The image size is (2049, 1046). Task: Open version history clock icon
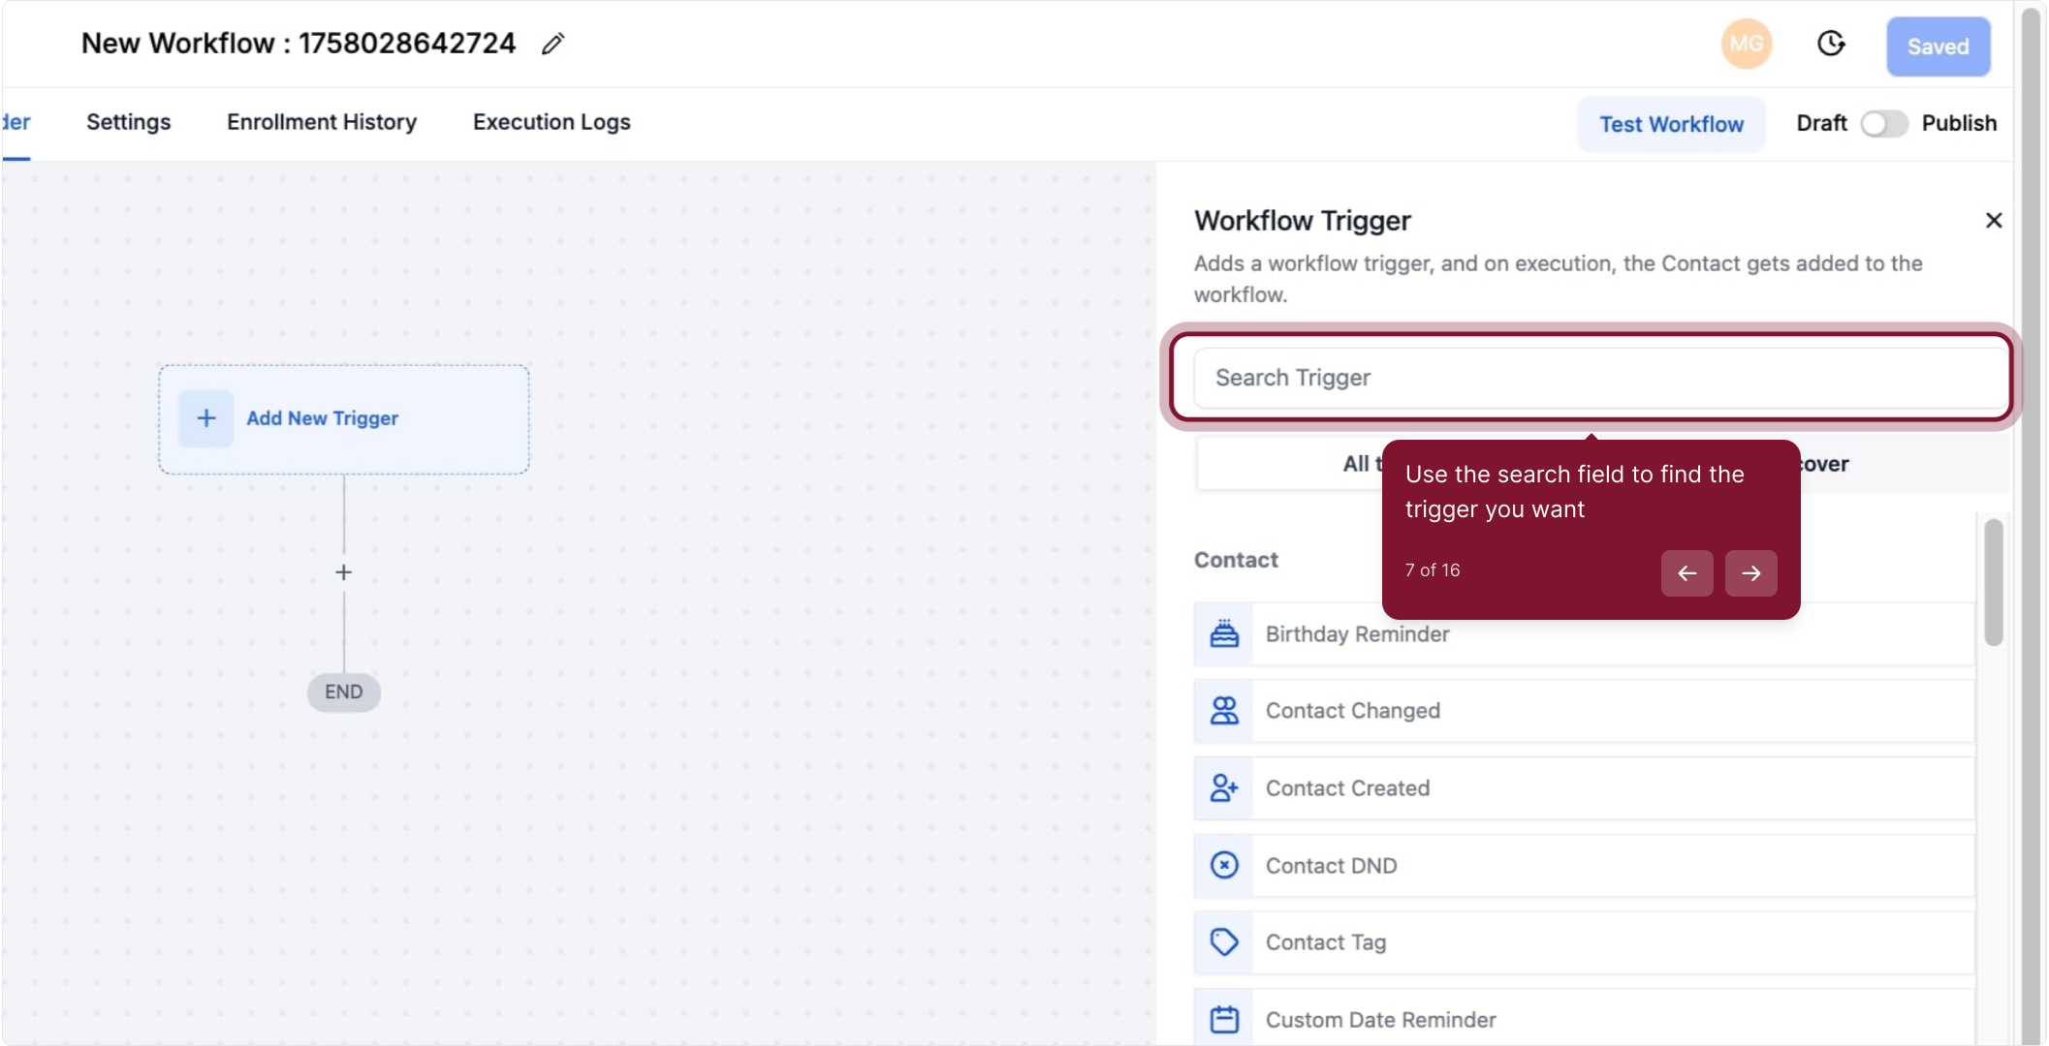tap(1830, 45)
